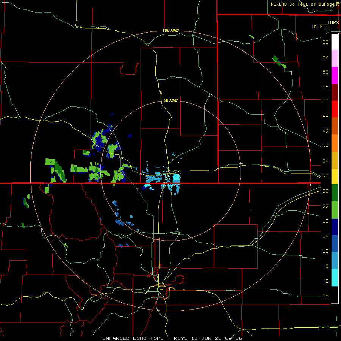Click the '46' legend value

pos(325,117)
